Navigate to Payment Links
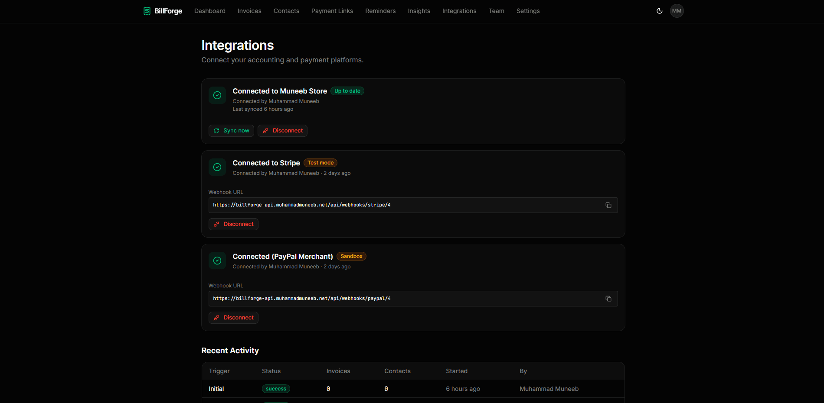This screenshot has width=824, height=403. [x=332, y=11]
